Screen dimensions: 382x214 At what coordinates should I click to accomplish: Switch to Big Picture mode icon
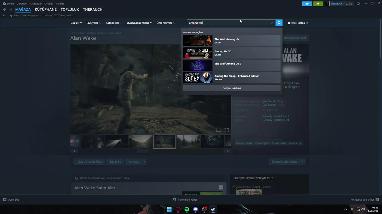(358, 4)
